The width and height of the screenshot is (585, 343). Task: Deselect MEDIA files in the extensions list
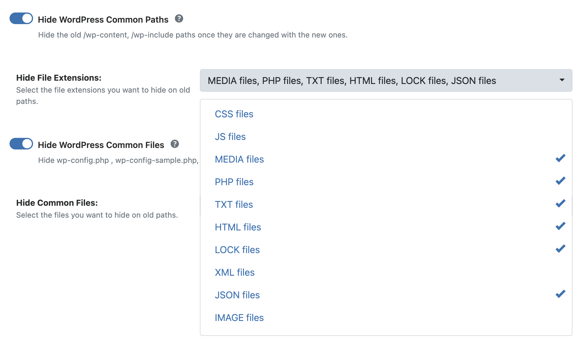tap(239, 159)
